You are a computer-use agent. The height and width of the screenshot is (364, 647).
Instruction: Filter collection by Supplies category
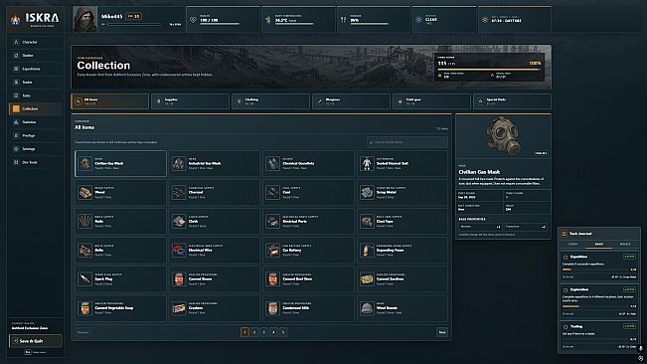point(190,101)
